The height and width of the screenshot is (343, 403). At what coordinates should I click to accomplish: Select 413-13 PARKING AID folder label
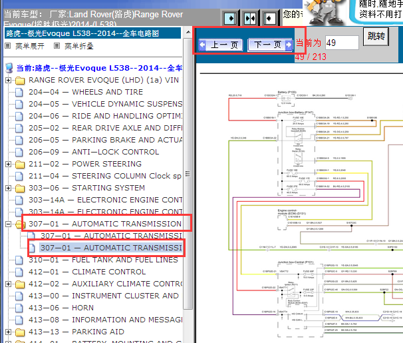click(x=76, y=332)
